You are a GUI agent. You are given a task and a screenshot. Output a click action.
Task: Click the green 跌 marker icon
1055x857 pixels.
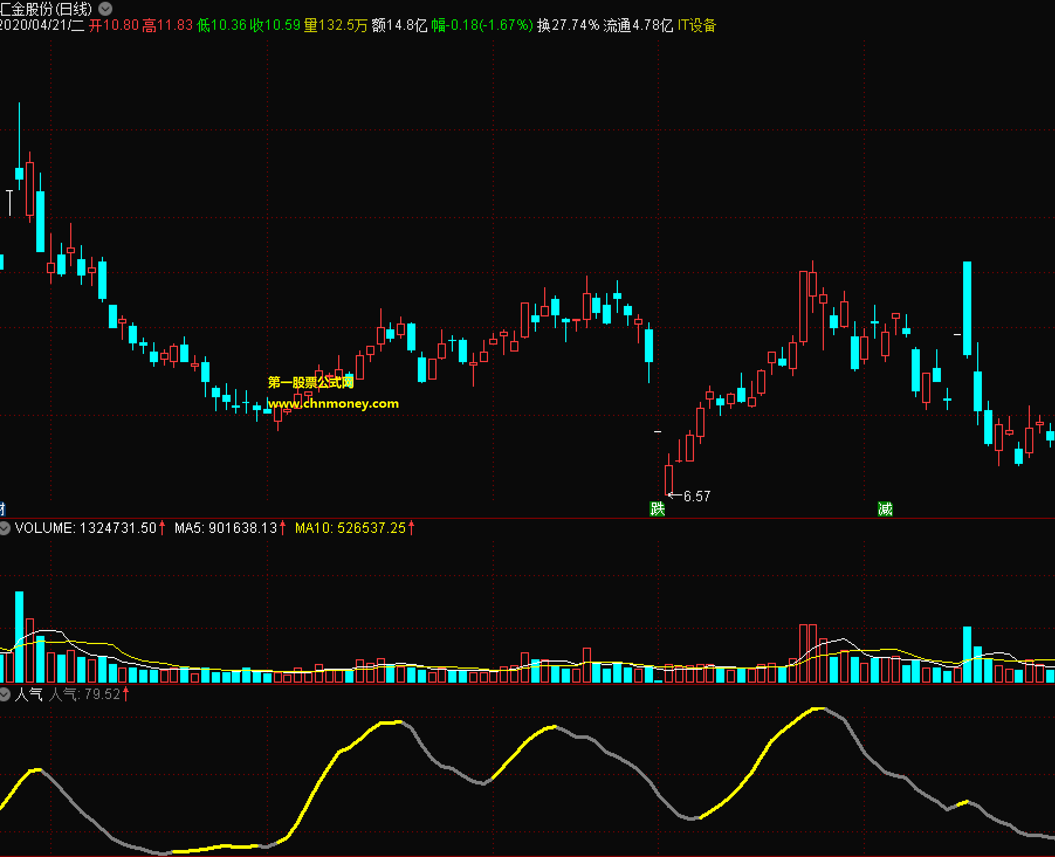(657, 508)
